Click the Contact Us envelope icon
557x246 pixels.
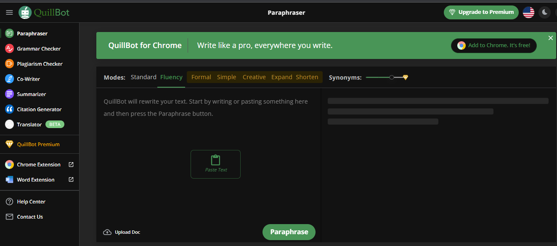(x=9, y=217)
